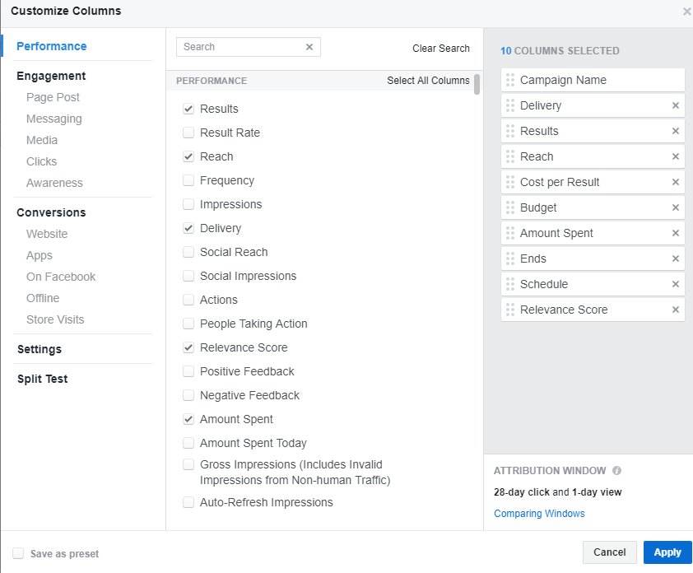
Task: Enable the Save as preset option
Action: coord(17,555)
